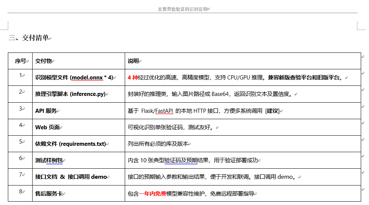Click the page header text 发票查验验证码识别说明
369x205 pixels.
point(182,9)
